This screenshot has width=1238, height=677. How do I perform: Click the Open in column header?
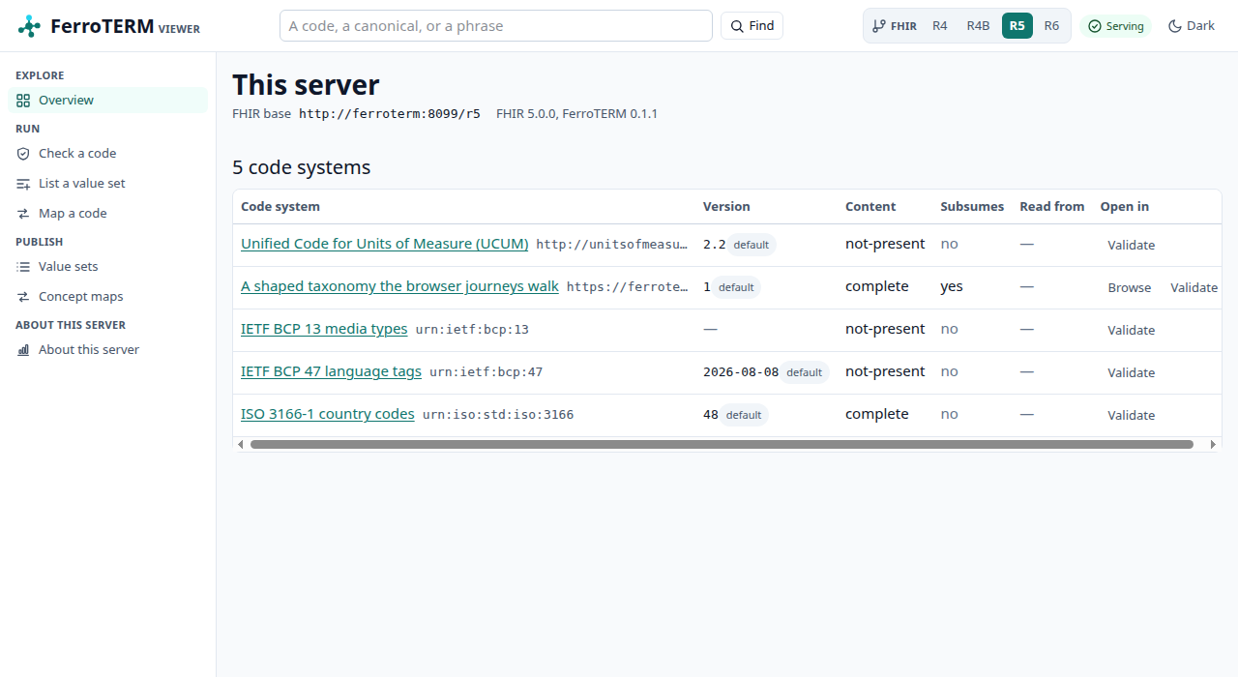pos(1125,207)
